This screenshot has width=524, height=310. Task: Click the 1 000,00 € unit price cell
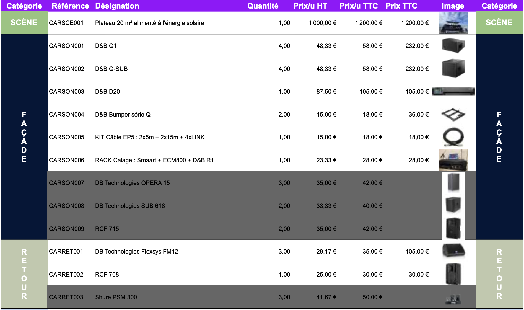322,23
